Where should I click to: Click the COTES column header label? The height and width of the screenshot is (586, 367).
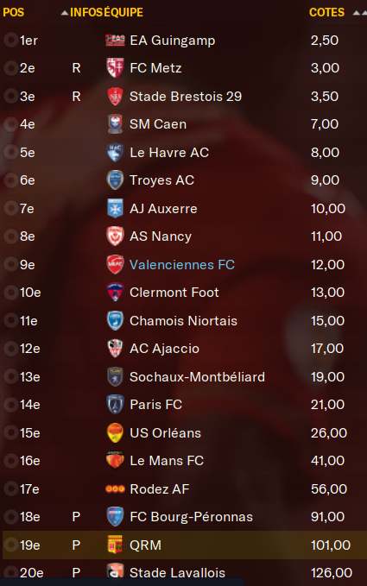pos(326,12)
